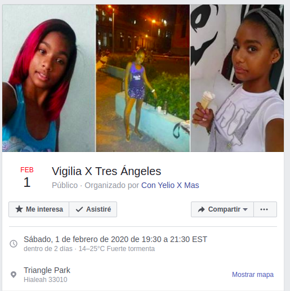Open the middle nighttime street photo
This screenshot has height=291, width=290.
(x=143, y=78)
